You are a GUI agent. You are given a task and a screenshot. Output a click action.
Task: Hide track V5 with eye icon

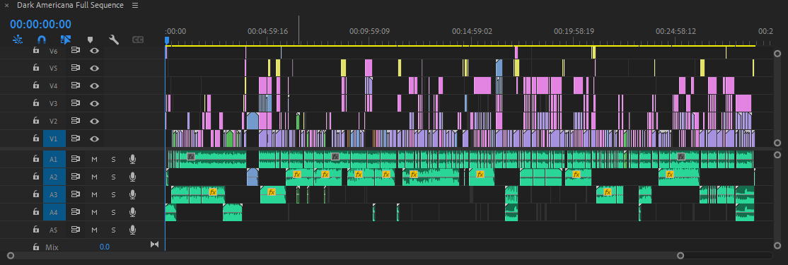point(94,68)
